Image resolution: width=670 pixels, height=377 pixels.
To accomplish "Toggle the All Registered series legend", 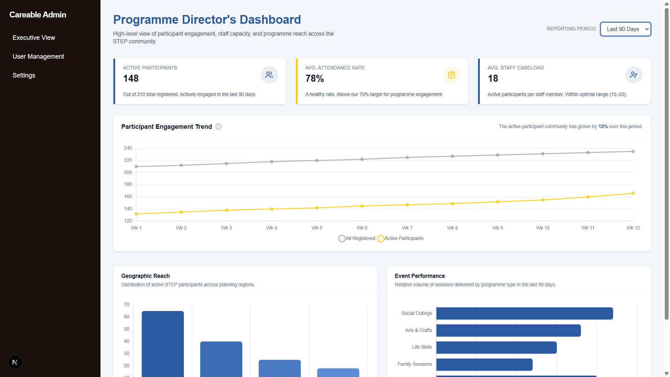I will 360,238.
